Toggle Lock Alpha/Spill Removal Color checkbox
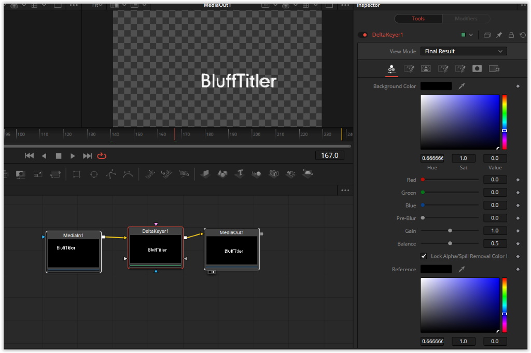 tap(424, 256)
